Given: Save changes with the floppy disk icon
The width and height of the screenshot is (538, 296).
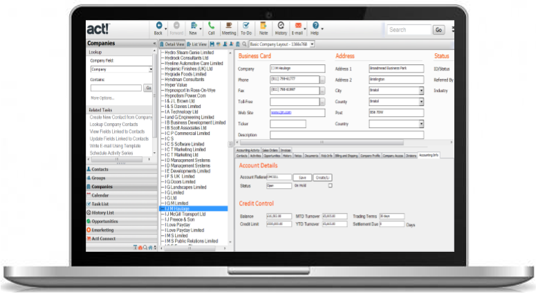Looking at the screenshot, I should (212, 44).
